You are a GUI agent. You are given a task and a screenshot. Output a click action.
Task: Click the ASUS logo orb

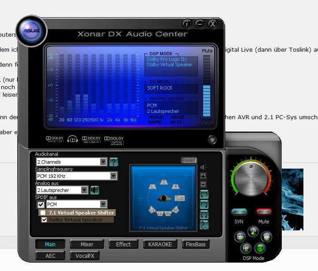31,31
